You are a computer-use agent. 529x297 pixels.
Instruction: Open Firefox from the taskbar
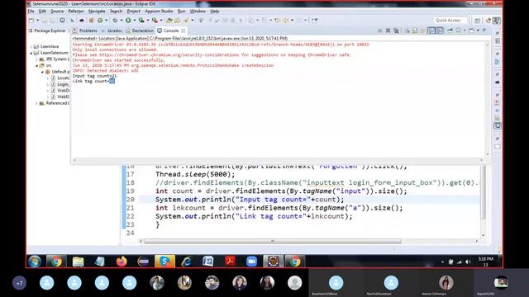(122, 262)
